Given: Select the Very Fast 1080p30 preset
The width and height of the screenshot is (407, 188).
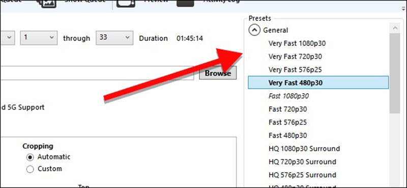Looking at the screenshot, I should pos(297,43).
